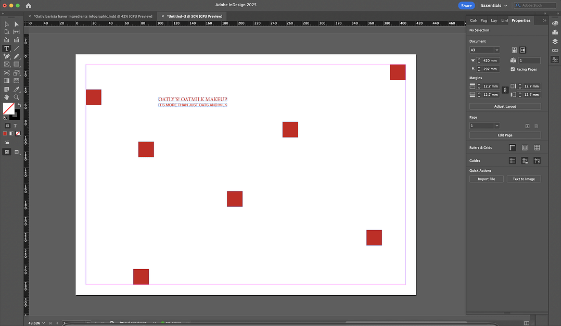Click the Import File button

coord(486,179)
